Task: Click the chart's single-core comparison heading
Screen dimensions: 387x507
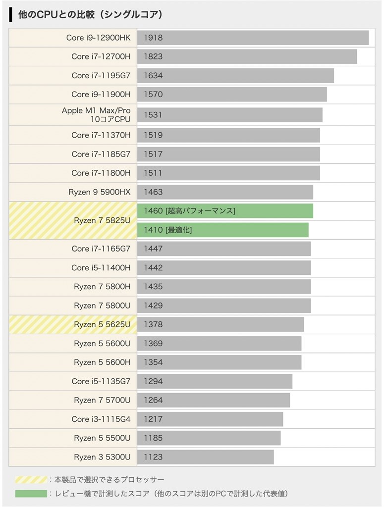Action: [90, 14]
